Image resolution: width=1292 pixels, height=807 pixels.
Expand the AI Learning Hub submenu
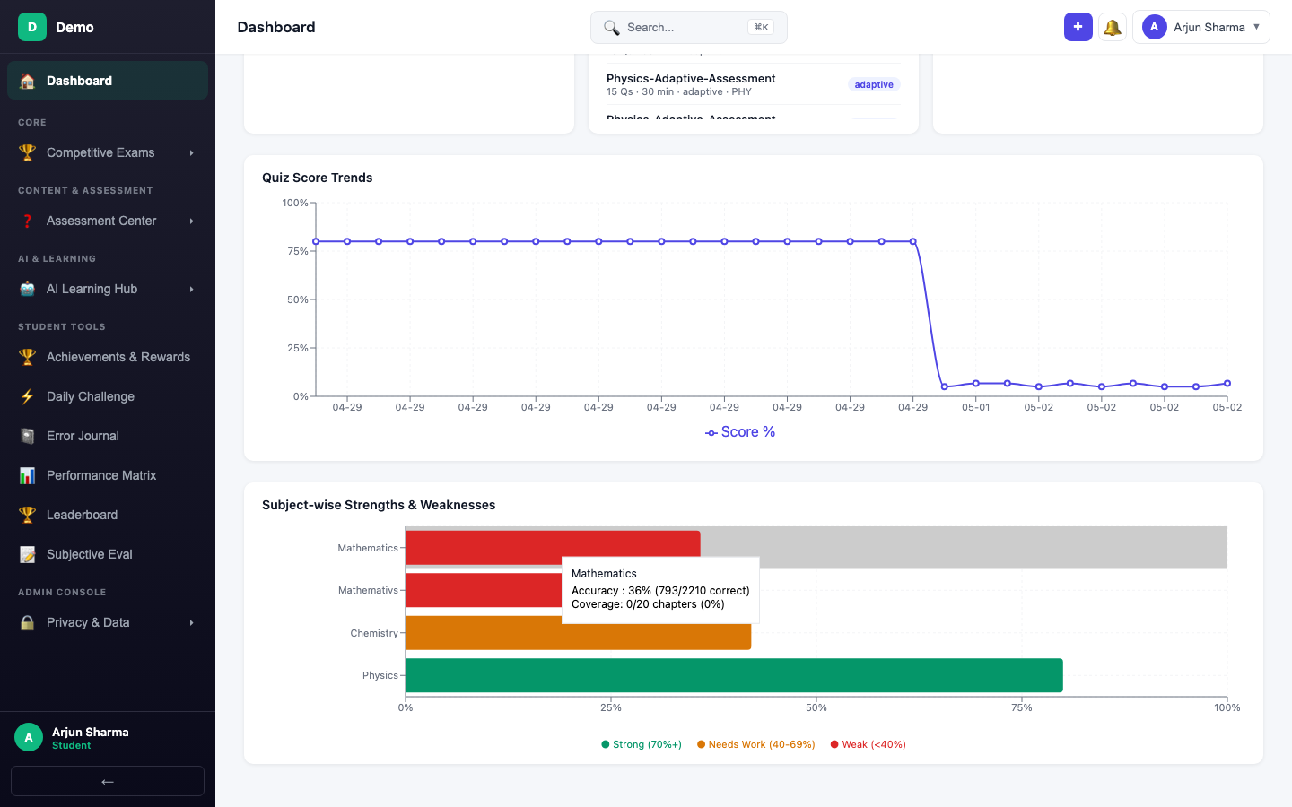click(x=192, y=290)
